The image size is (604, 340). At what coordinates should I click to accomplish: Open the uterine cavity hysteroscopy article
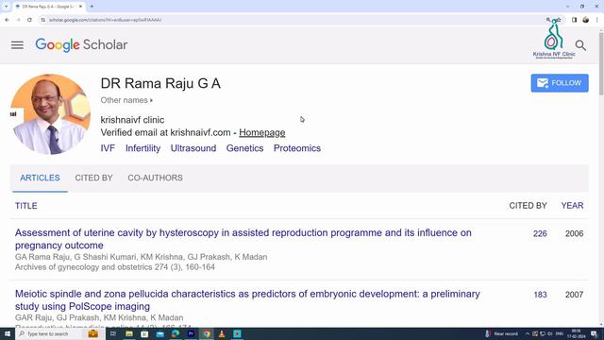pyautogui.click(x=243, y=239)
